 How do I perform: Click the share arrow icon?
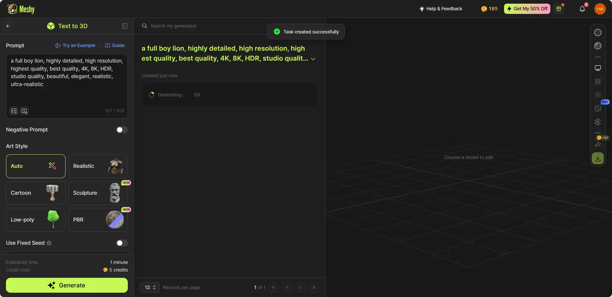(x=597, y=144)
